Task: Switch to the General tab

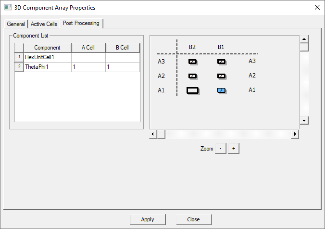Action: pyautogui.click(x=16, y=24)
